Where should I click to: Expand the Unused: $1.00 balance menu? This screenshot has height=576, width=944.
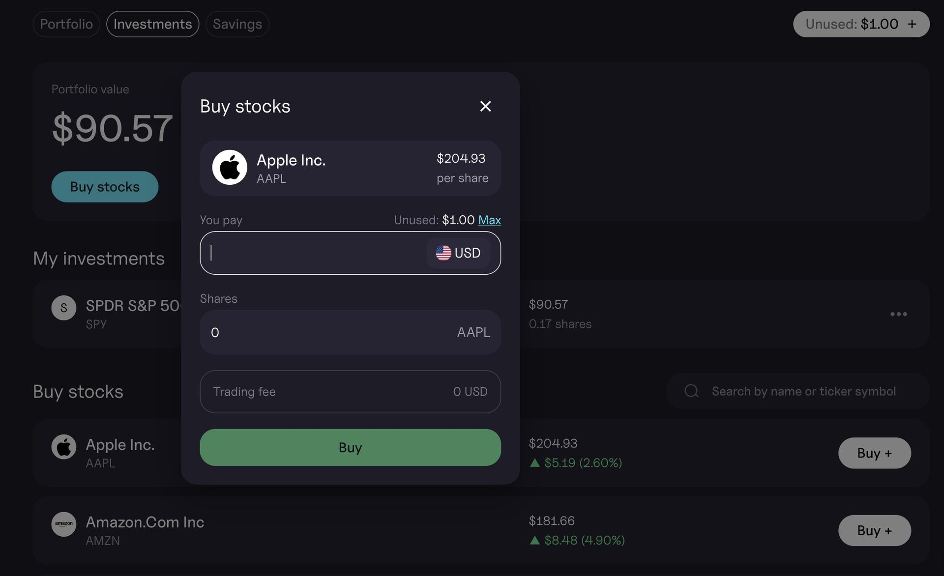(861, 24)
